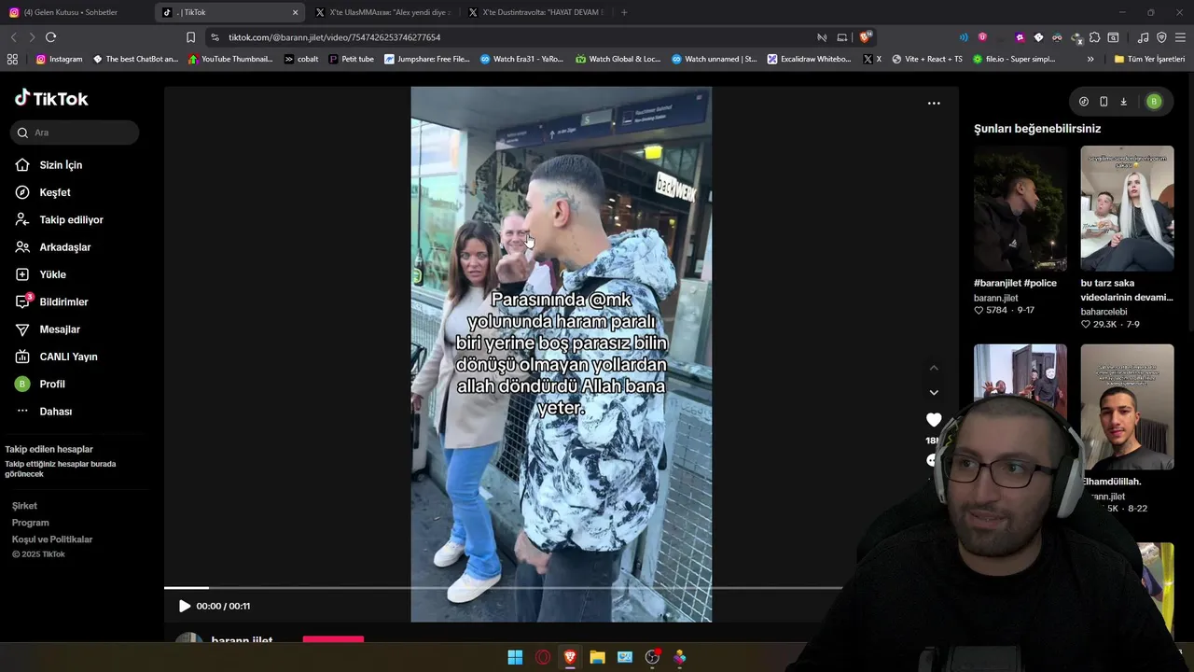Viewport: 1194px width, 672px height.
Task: Show more bookmarks chevron
Action: (x=1090, y=59)
